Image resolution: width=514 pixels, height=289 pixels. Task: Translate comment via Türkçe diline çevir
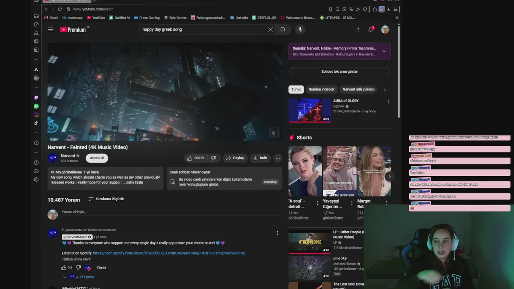click(x=76, y=259)
